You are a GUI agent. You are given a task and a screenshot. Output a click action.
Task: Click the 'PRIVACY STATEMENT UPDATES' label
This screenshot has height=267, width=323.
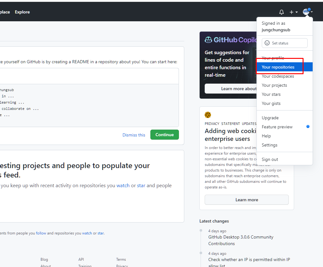tap(230, 124)
